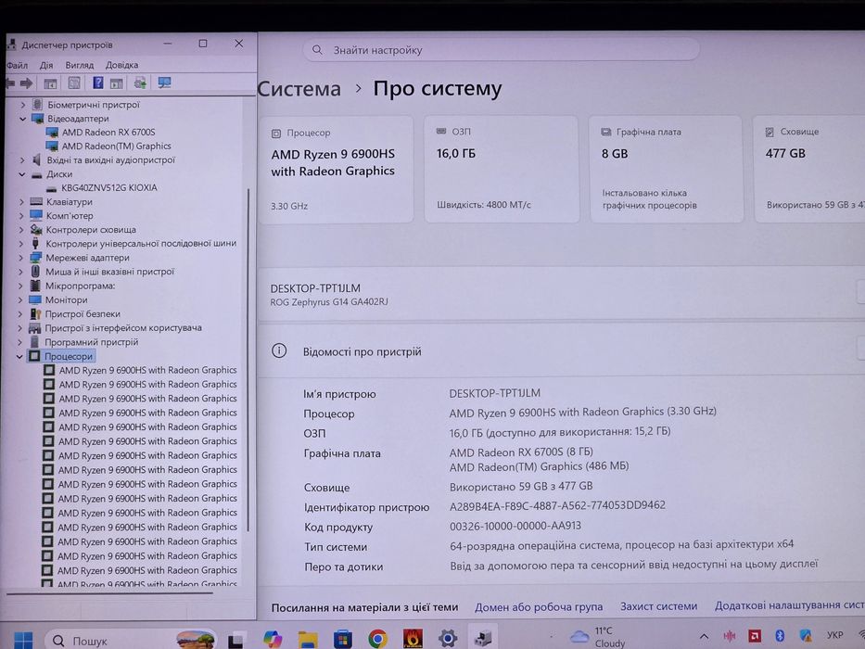Open the weather widget 11°C Cloudy
Screen dimensions: 865x649
pyautogui.click(x=597, y=637)
